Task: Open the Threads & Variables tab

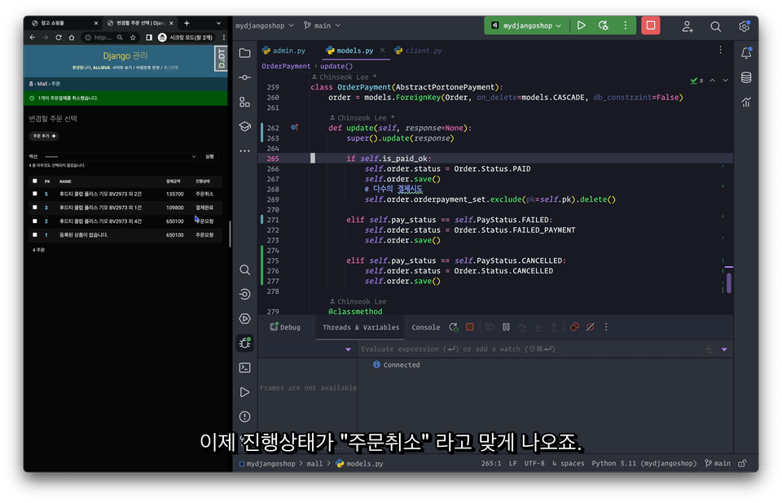Action: tap(361, 327)
